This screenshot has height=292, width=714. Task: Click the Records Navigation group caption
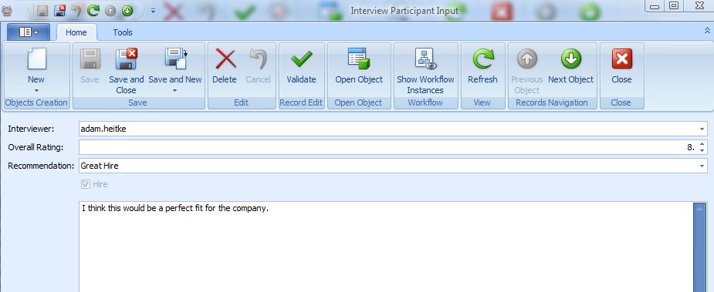[x=552, y=102]
